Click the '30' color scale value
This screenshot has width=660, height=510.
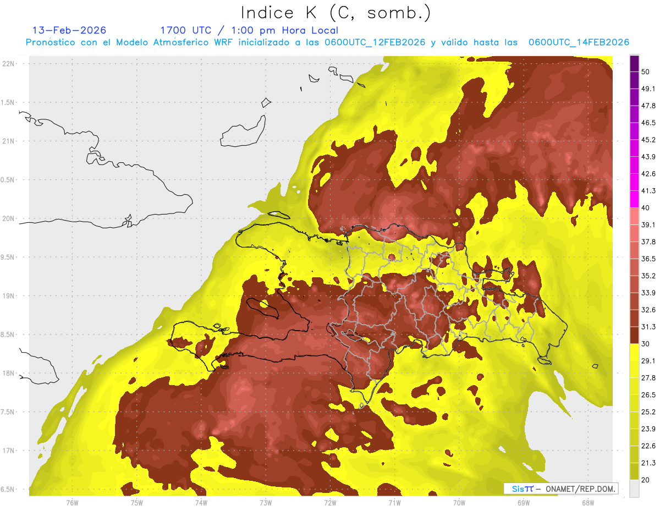coord(646,344)
